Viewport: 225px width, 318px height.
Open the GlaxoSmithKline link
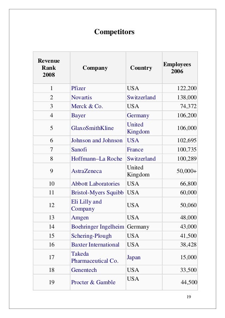[92, 128]
